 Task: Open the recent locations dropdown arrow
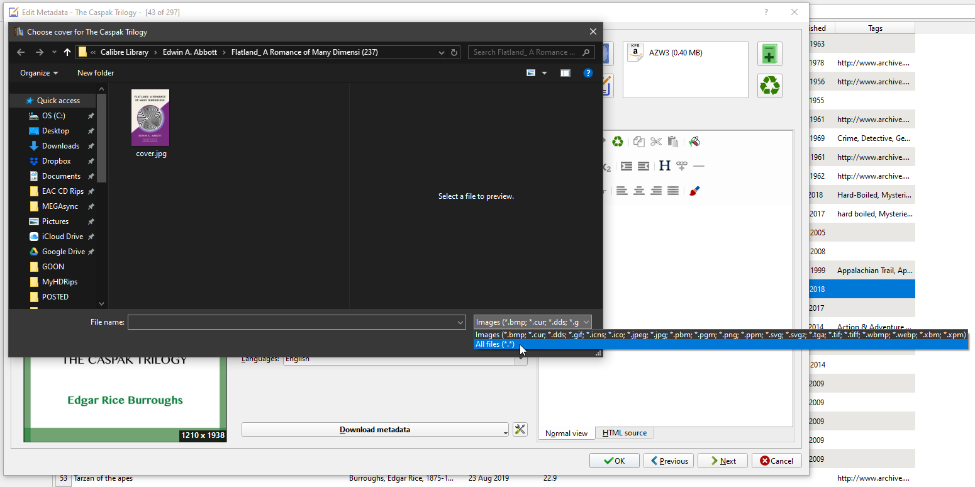54,52
